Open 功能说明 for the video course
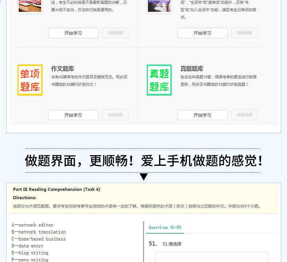287x262 pixels. tap(115, 33)
